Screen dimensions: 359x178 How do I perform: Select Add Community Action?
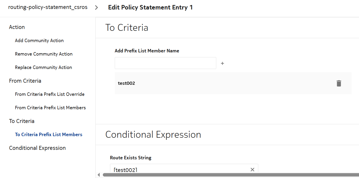pos(39,41)
